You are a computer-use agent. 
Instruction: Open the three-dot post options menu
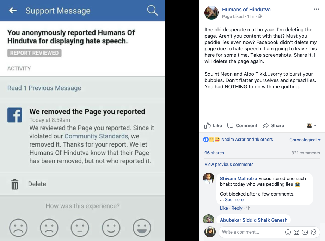(316, 9)
